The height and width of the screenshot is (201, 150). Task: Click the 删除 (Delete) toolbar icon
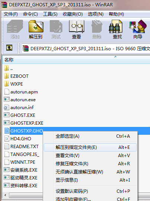97,26
